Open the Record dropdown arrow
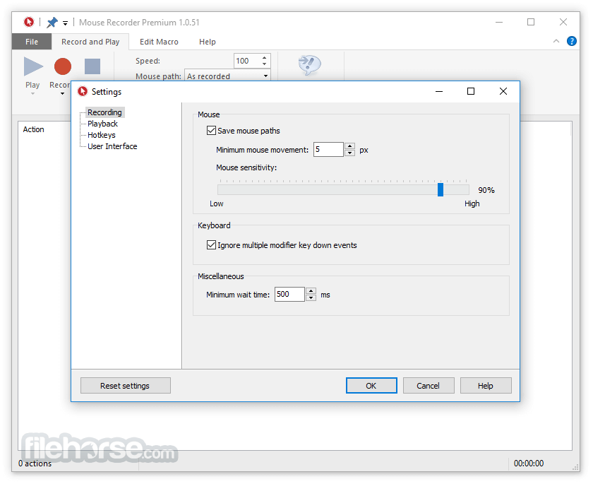Viewport: 593px width, 484px height. coord(62,94)
